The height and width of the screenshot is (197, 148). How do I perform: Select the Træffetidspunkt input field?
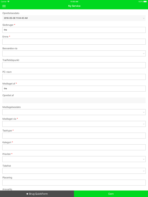coord(74,65)
